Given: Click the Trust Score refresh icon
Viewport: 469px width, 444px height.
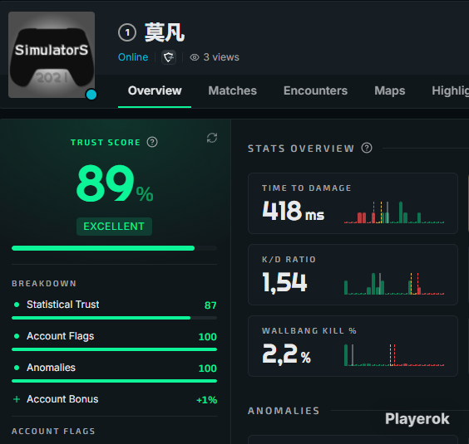Looking at the screenshot, I should [212, 138].
